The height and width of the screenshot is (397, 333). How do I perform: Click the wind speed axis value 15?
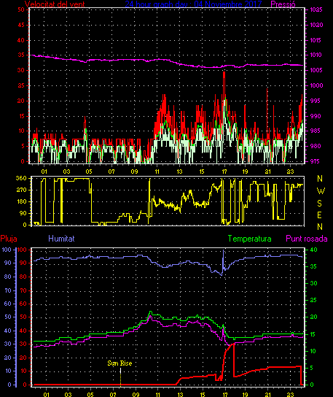coord(21,116)
